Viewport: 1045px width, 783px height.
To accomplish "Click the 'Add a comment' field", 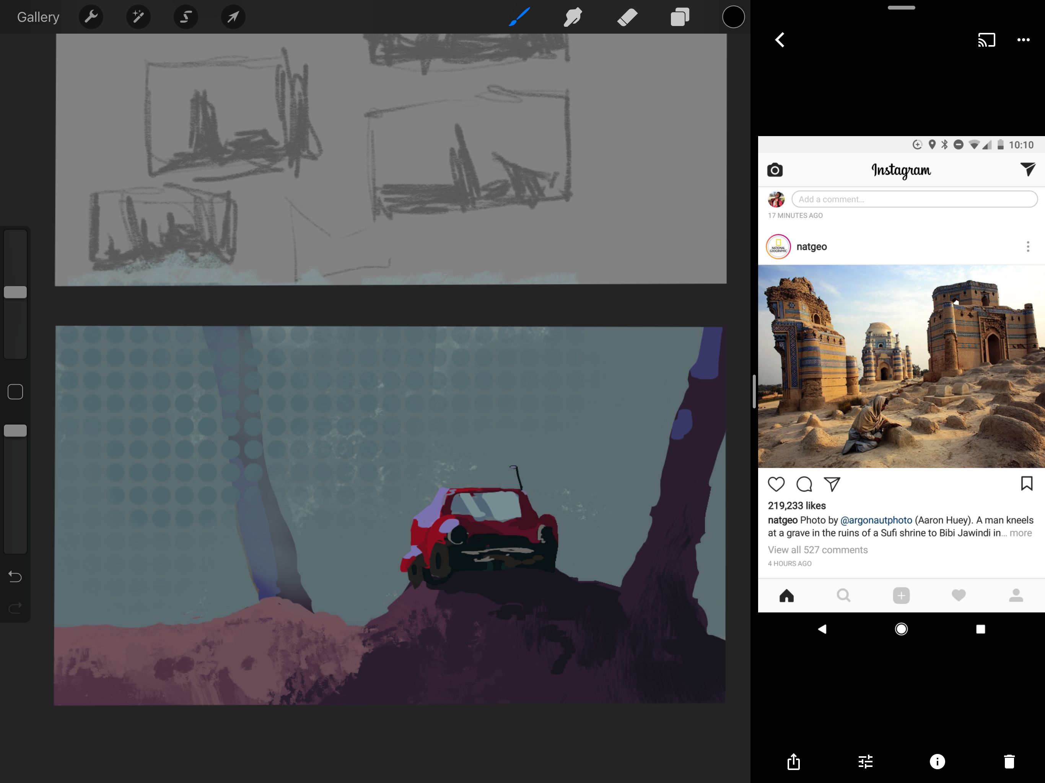I will click(914, 199).
